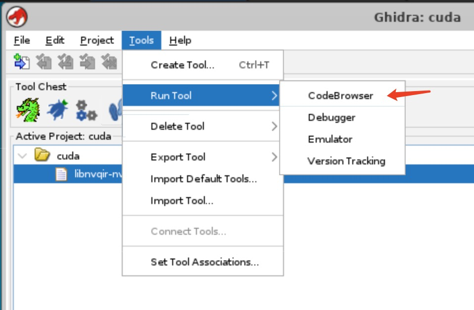The image size is (474, 310).
Task: Launch CodeBrowser dragon icon in Tool Chest
Action: tap(28, 110)
